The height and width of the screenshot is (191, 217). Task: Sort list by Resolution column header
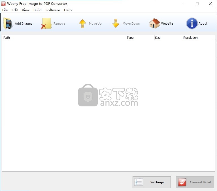point(197,38)
